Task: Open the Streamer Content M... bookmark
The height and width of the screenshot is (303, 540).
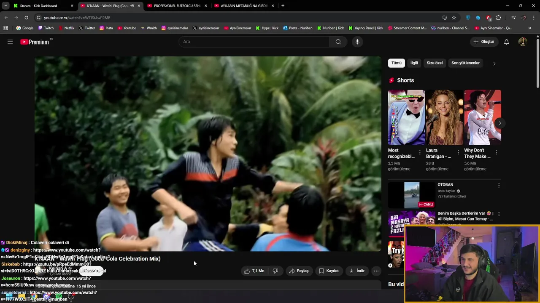Action: pos(407,28)
